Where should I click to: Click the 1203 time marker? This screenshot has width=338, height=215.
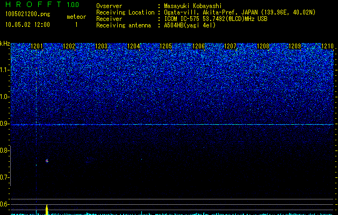[x=102, y=46]
